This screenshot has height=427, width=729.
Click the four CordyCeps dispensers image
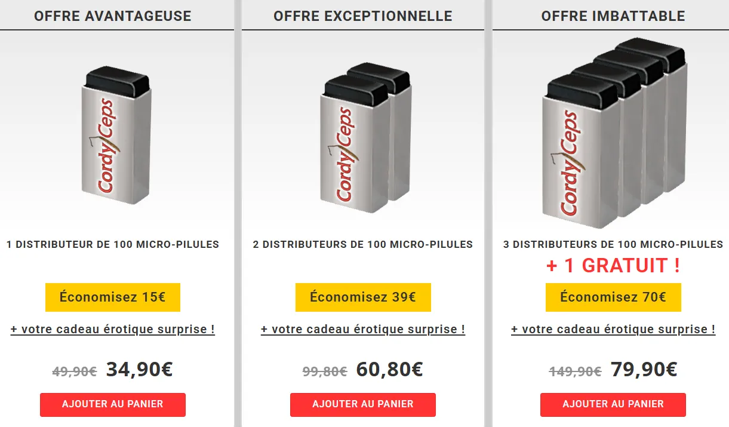point(616,134)
